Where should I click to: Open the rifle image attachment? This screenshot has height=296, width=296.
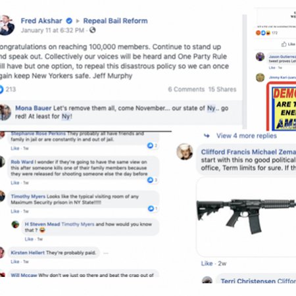tap(246, 217)
